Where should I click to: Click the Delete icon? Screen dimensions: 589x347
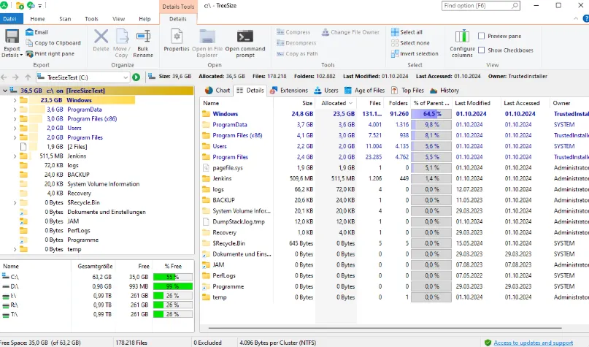click(x=101, y=41)
